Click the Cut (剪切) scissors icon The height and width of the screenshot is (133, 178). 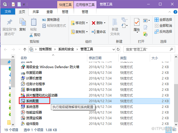click(x=31, y=35)
